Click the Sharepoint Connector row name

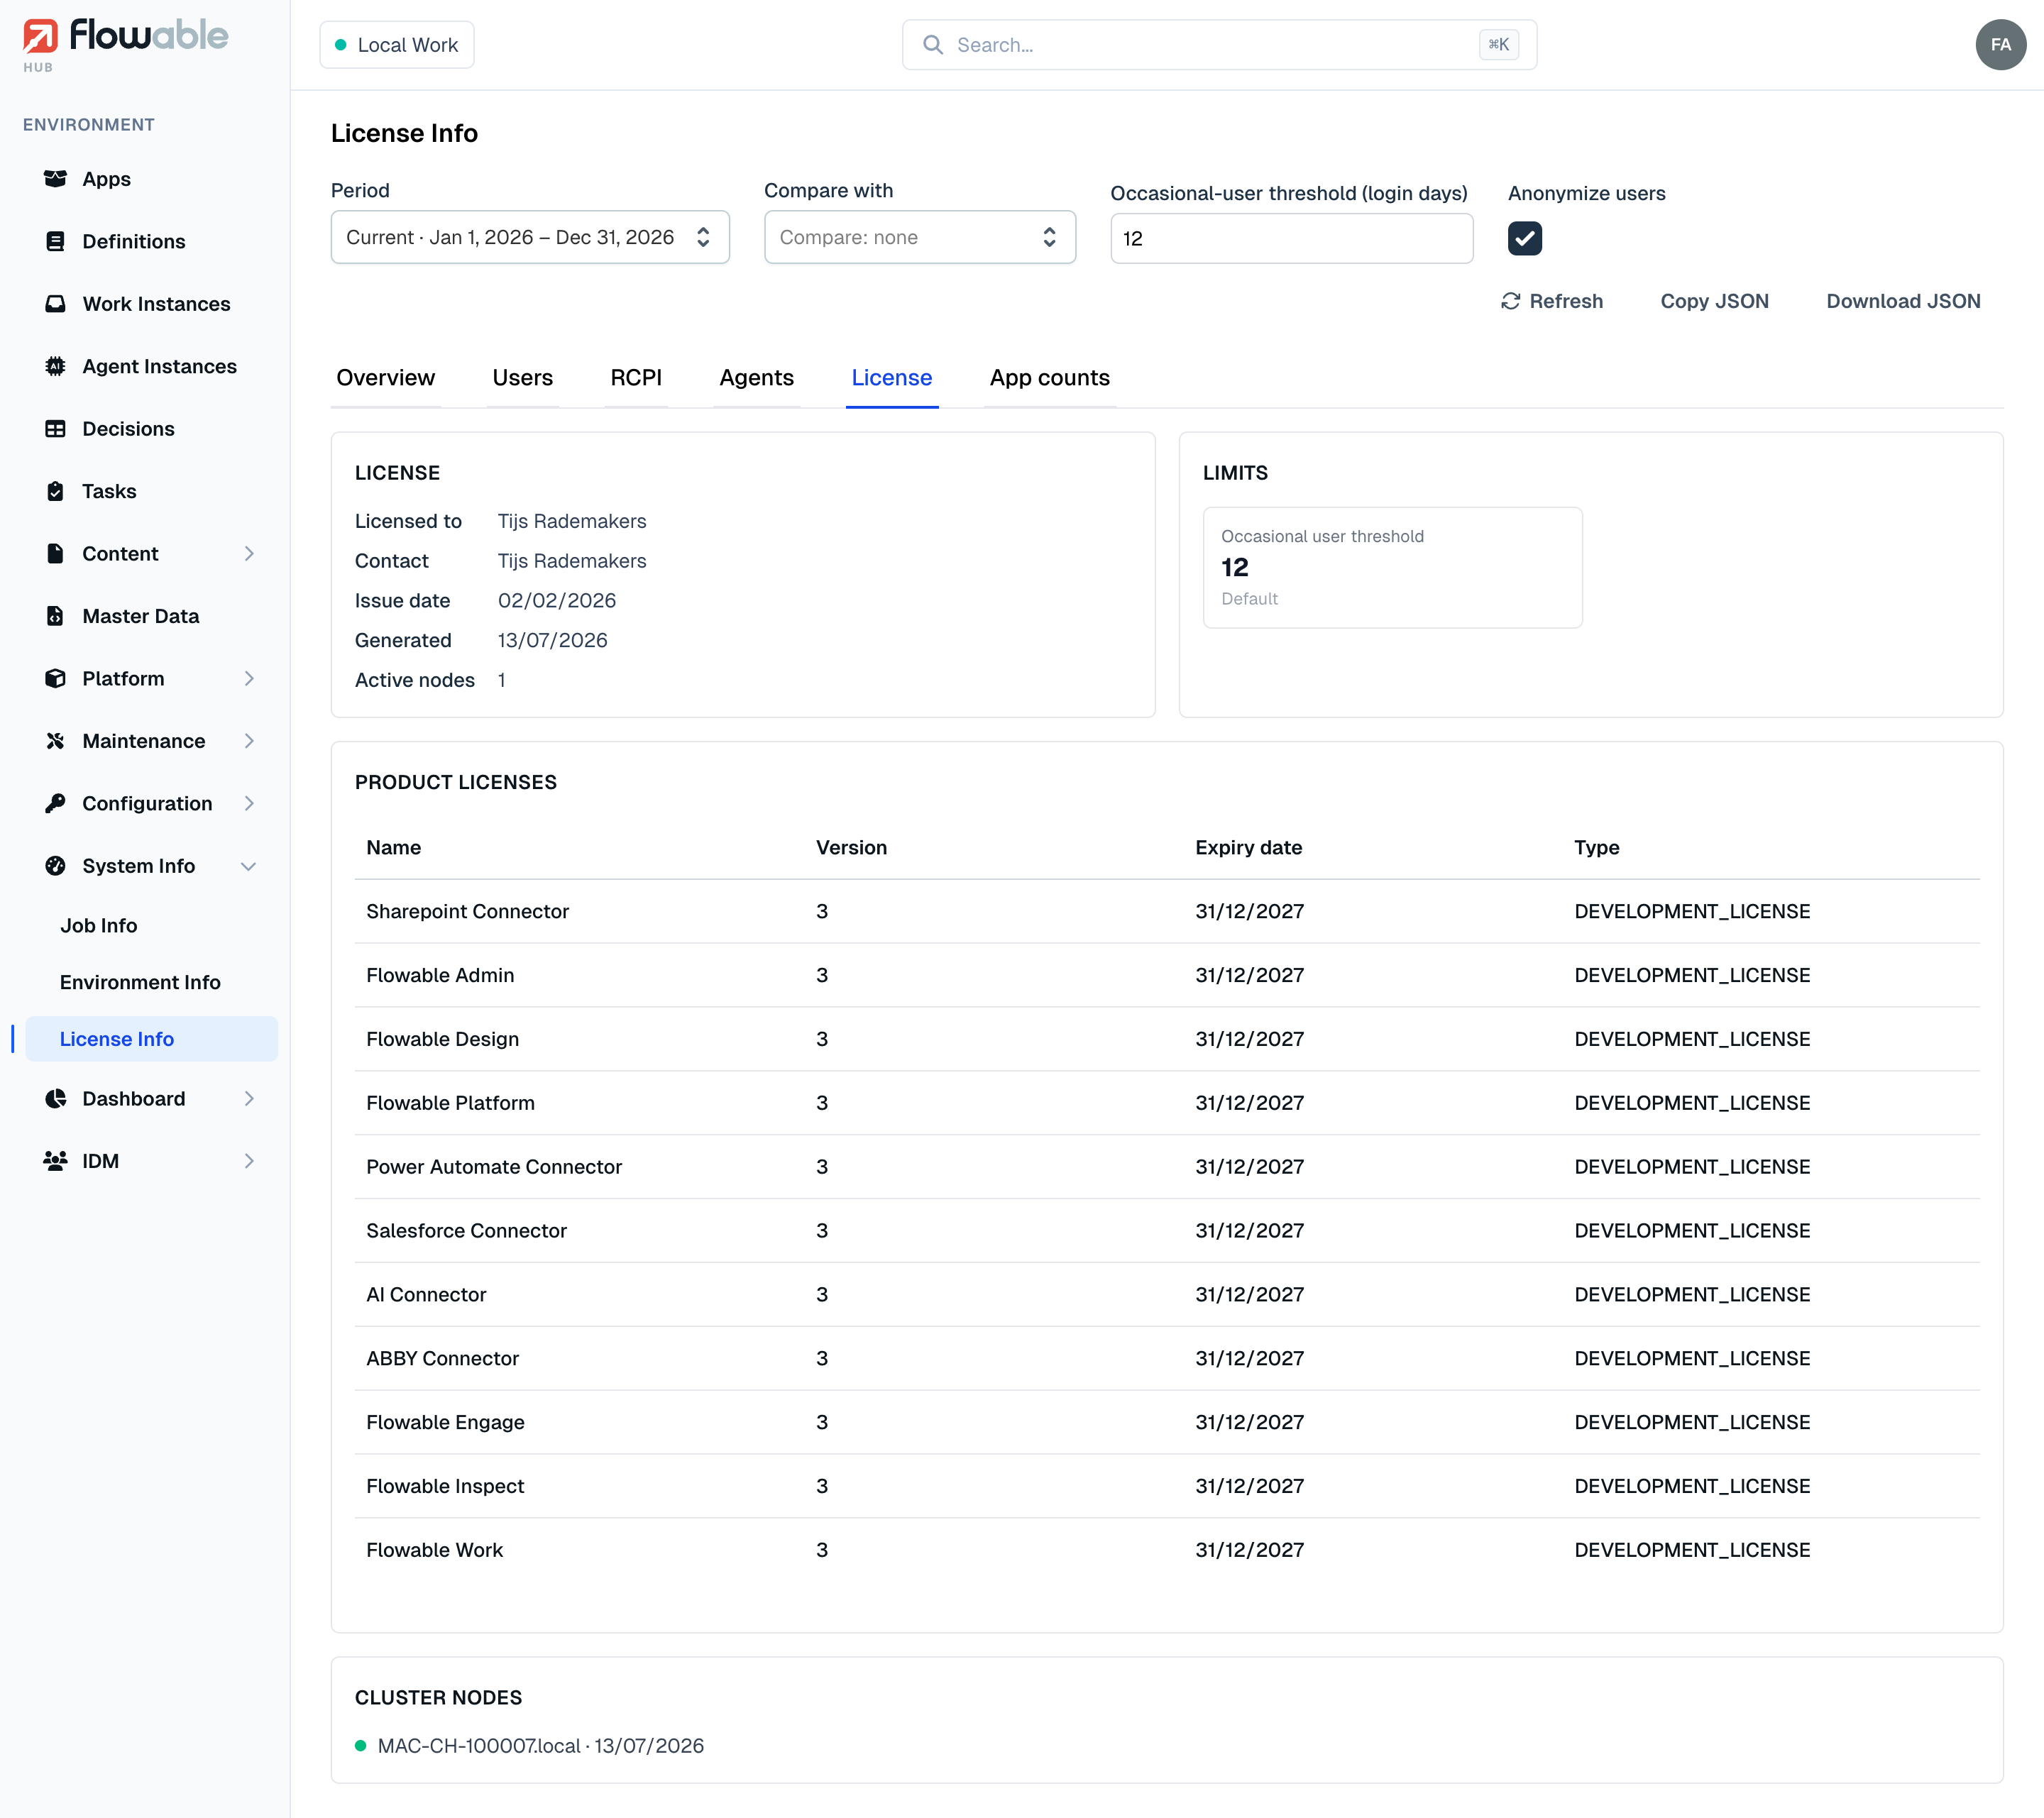467,911
